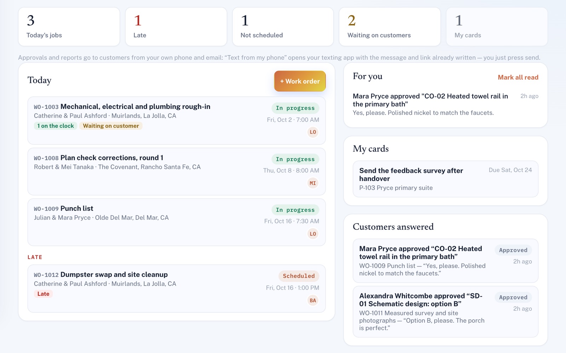The height and width of the screenshot is (353, 566).
Task: Click In progress status on WO-1008
Action: (295, 159)
